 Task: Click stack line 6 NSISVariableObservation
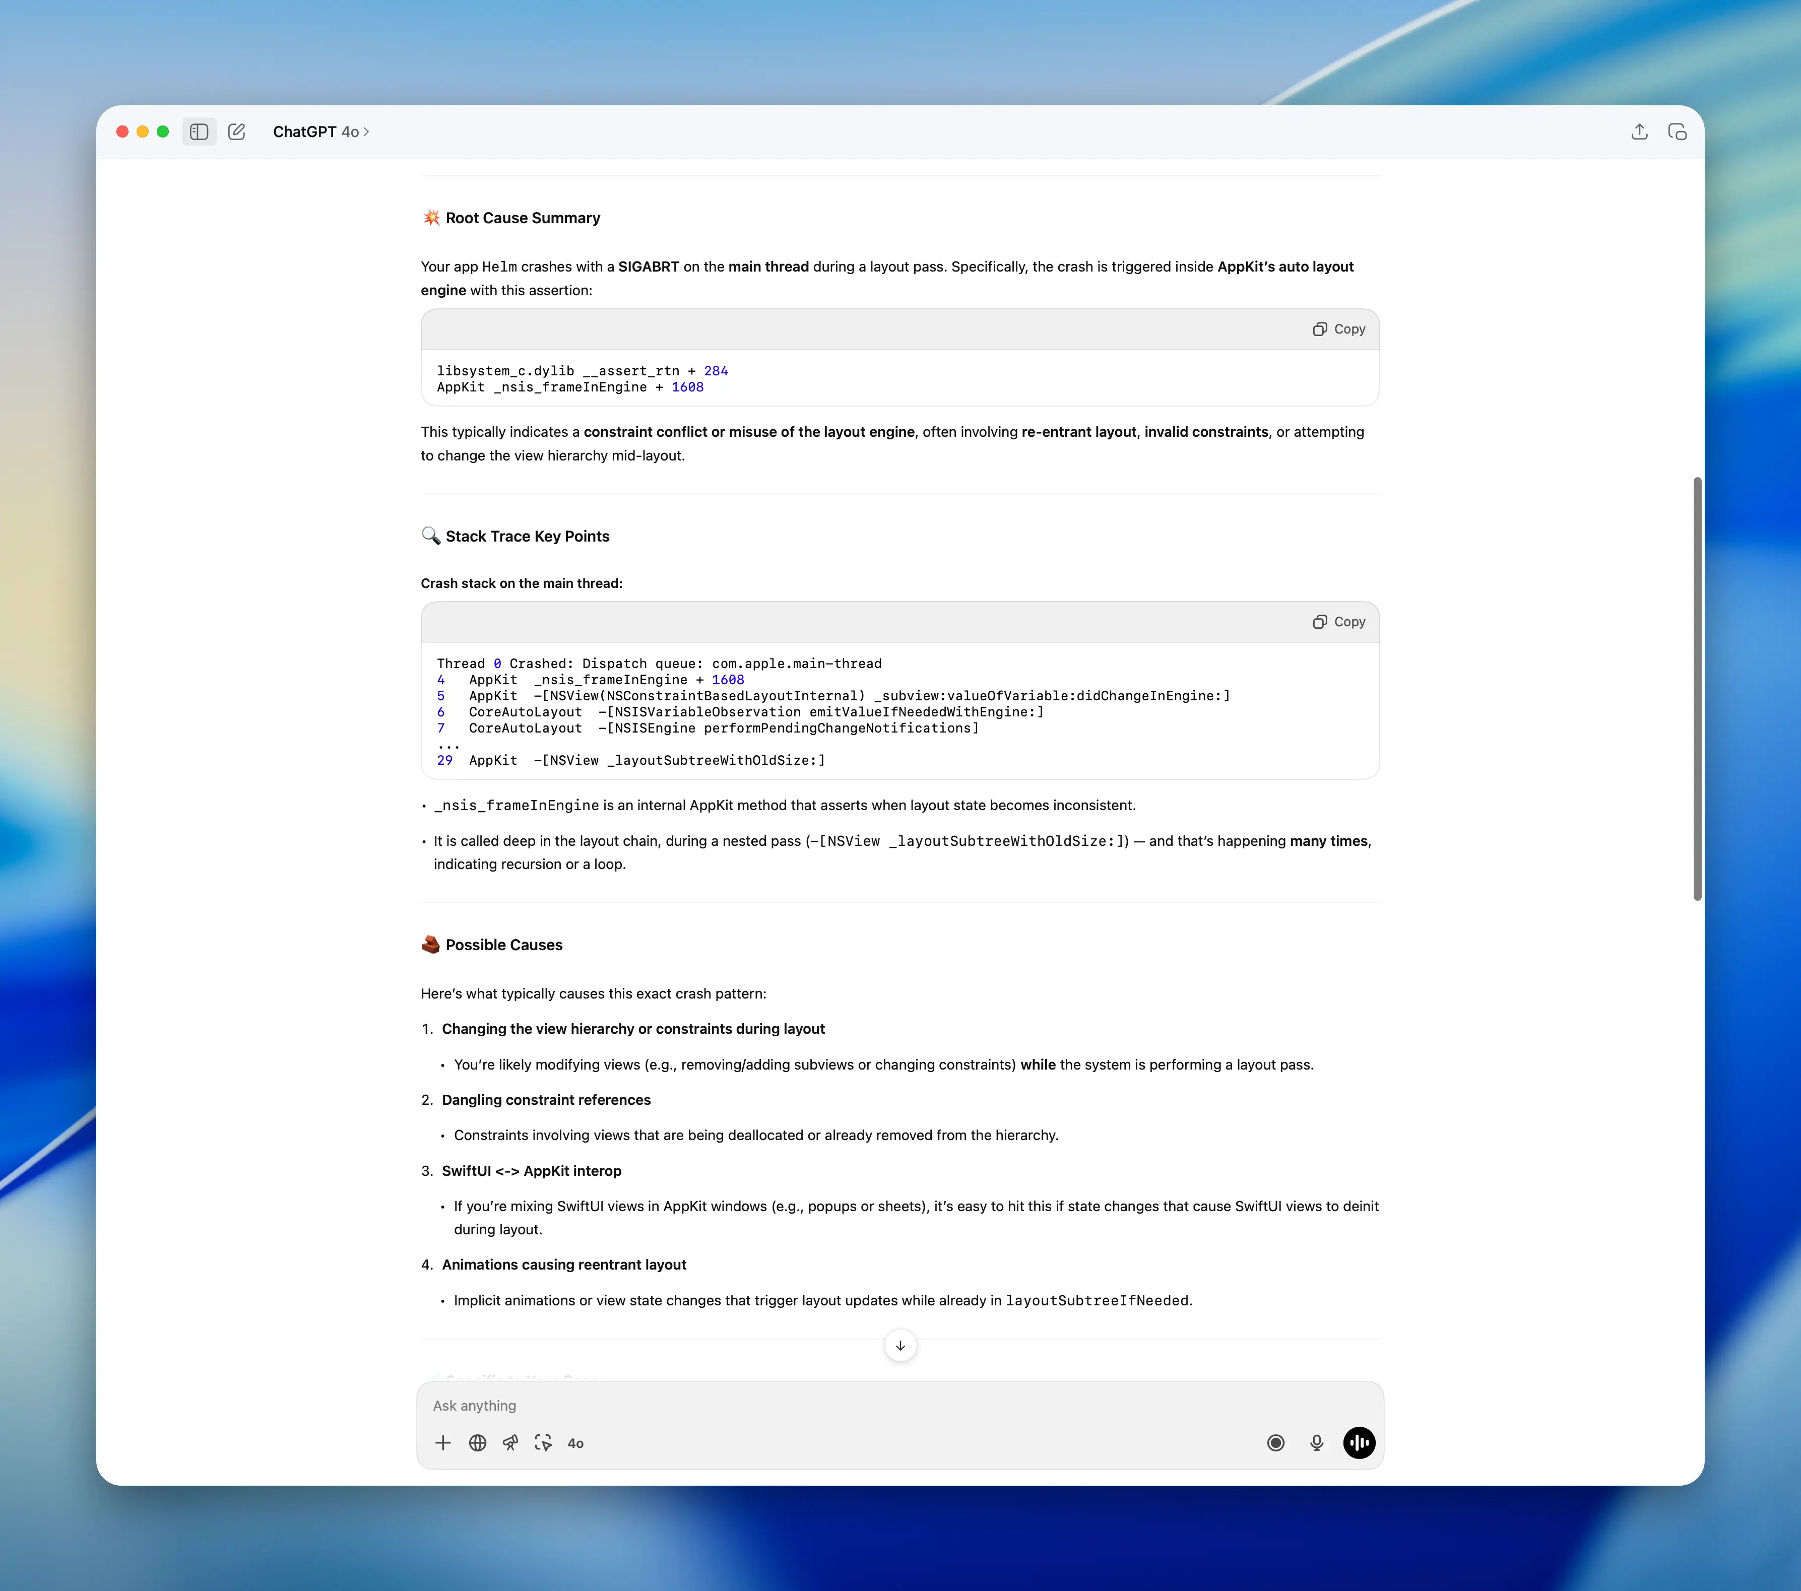click(x=740, y=712)
